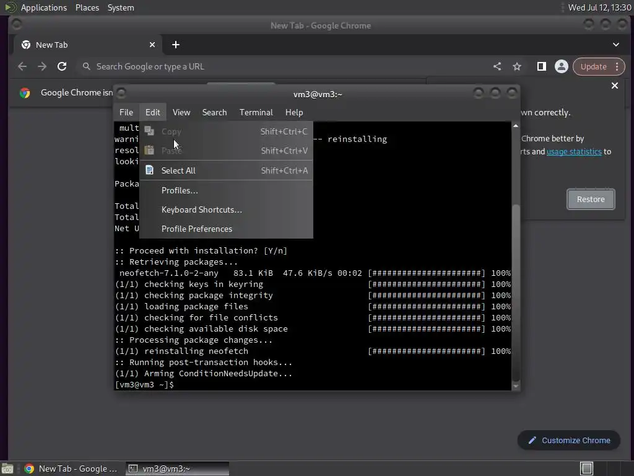Choose Select All from Edit menu
This screenshot has width=634, height=476.
click(x=227, y=170)
